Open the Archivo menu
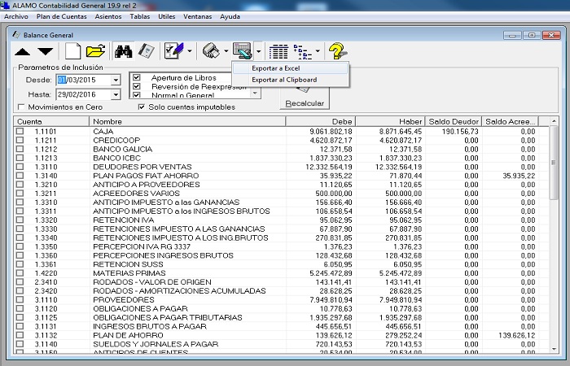The width and height of the screenshot is (570, 366). [16, 16]
